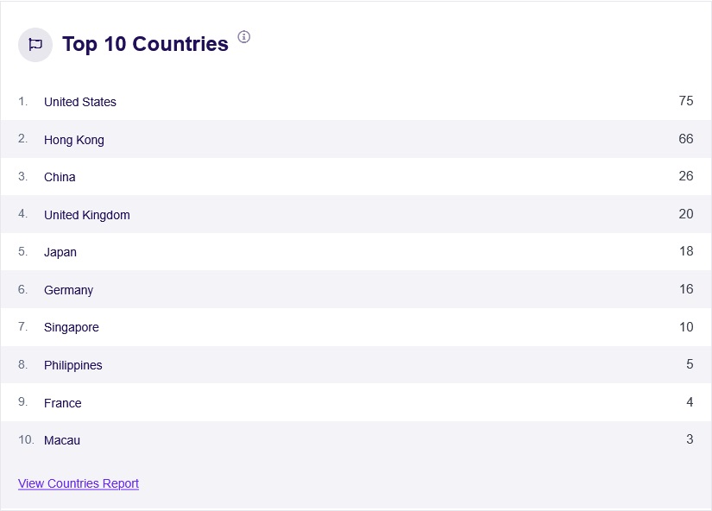Click the Hong Kong count value 66

tap(686, 139)
